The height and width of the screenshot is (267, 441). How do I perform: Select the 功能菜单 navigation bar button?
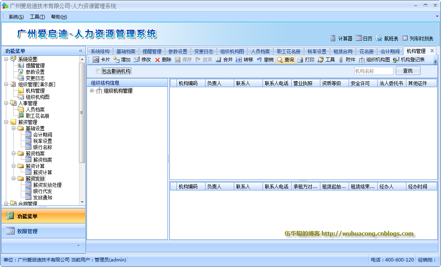tap(43, 216)
